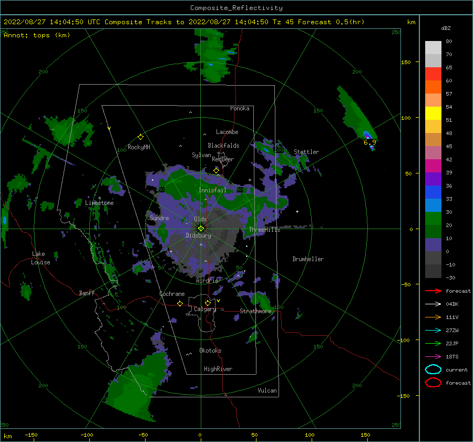The image size is (473, 442).
Task: Click the Blackfalds city label
Action: [x=223, y=146]
